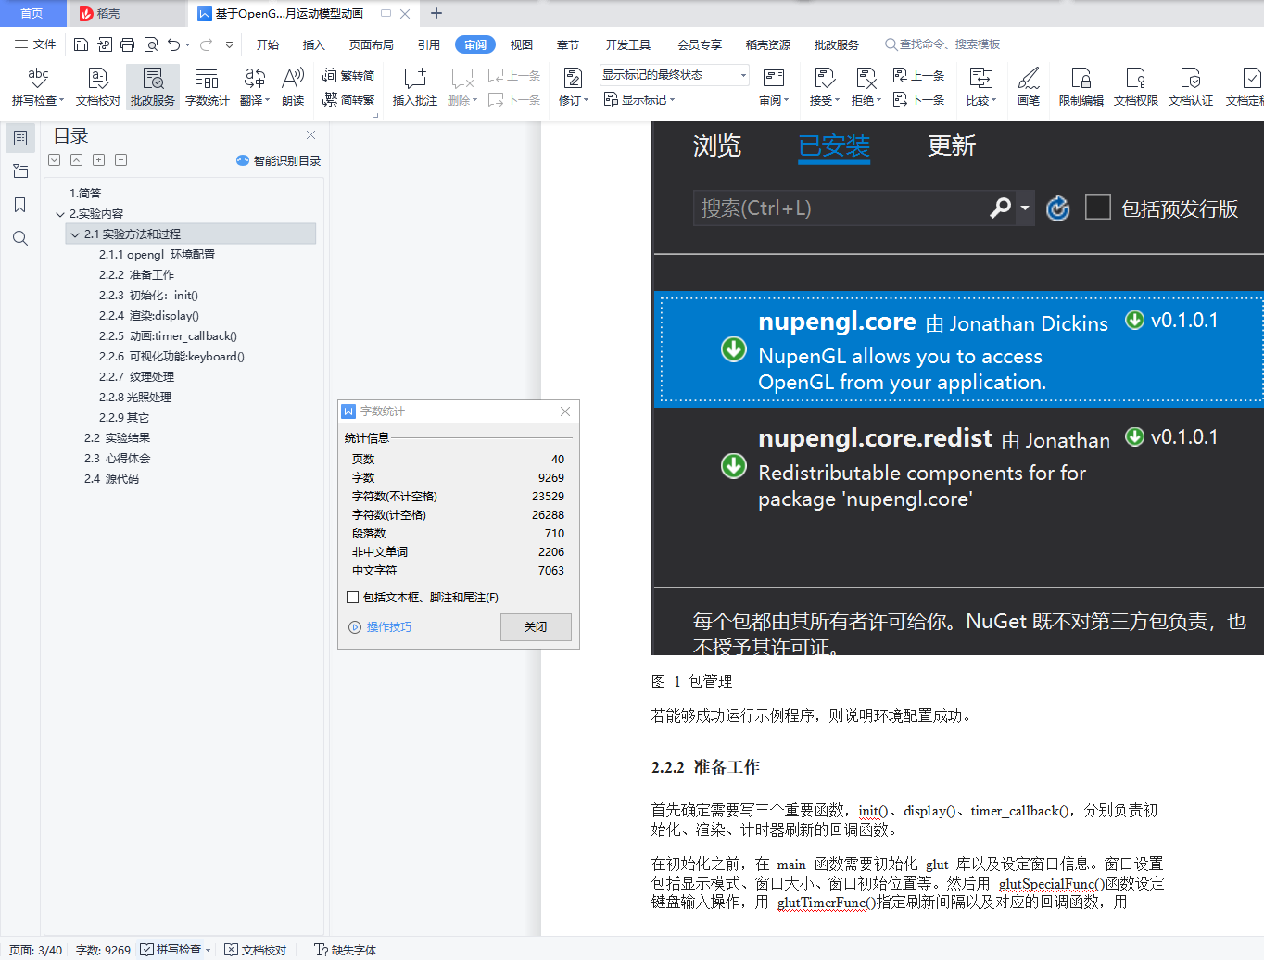The height and width of the screenshot is (960, 1264).
Task: Open the spell check tool (拼写检查)
Action: tap(38, 87)
